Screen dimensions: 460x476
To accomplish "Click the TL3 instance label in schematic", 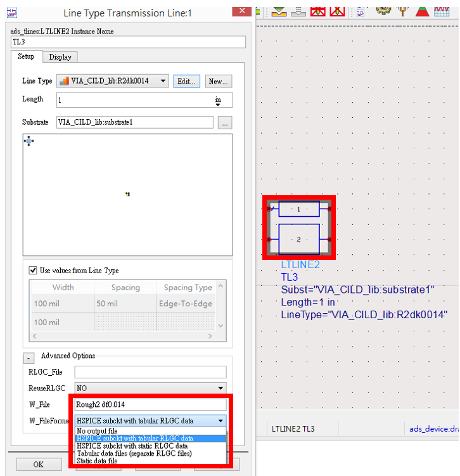I will click(x=289, y=277).
